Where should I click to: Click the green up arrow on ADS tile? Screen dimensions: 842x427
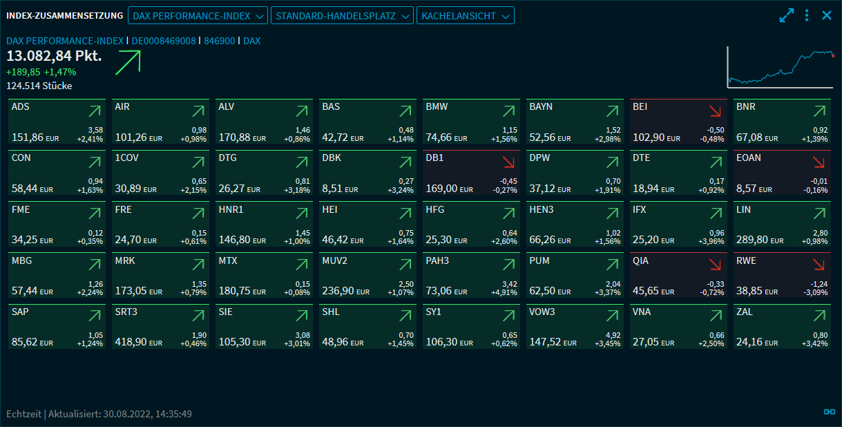[95, 111]
